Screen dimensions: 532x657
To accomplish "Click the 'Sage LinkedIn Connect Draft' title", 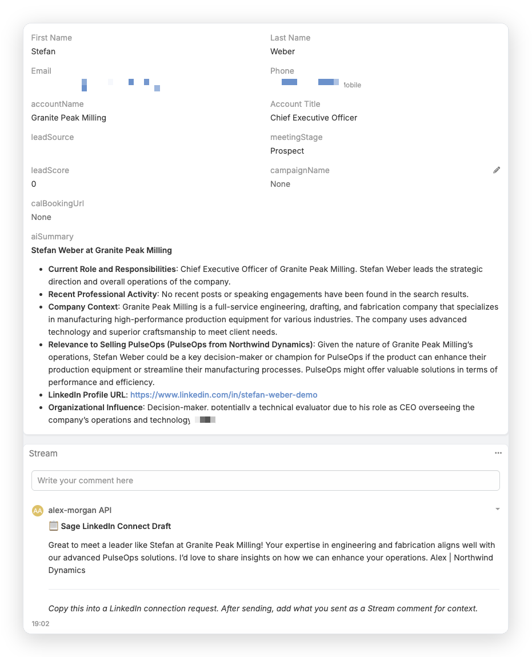I will [x=115, y=526].
